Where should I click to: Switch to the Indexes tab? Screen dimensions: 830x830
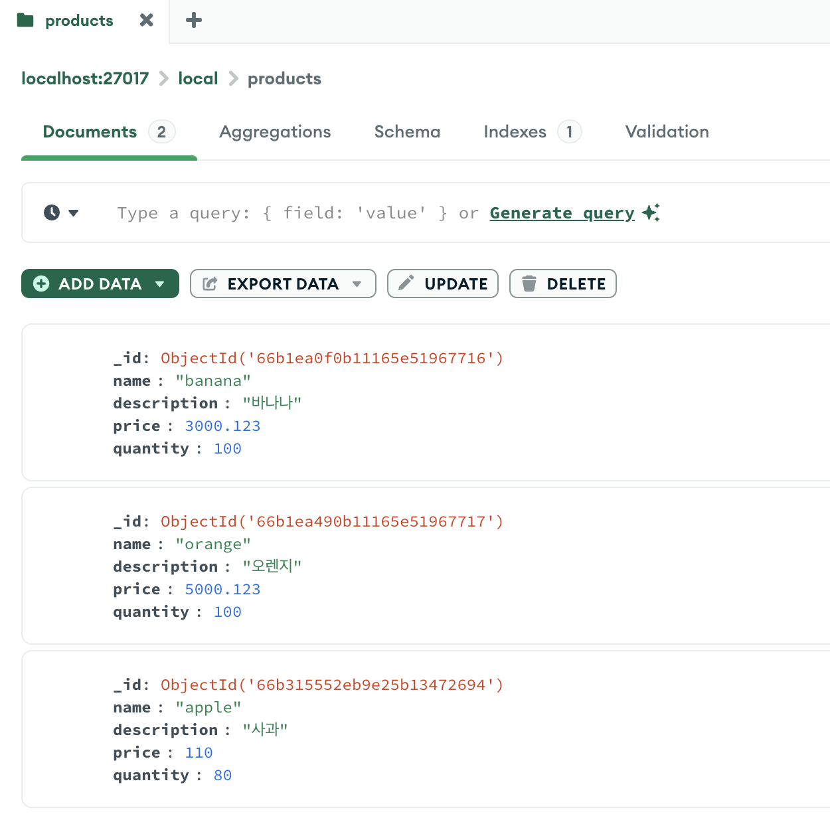pyautogui.click(x=515, y=131)
